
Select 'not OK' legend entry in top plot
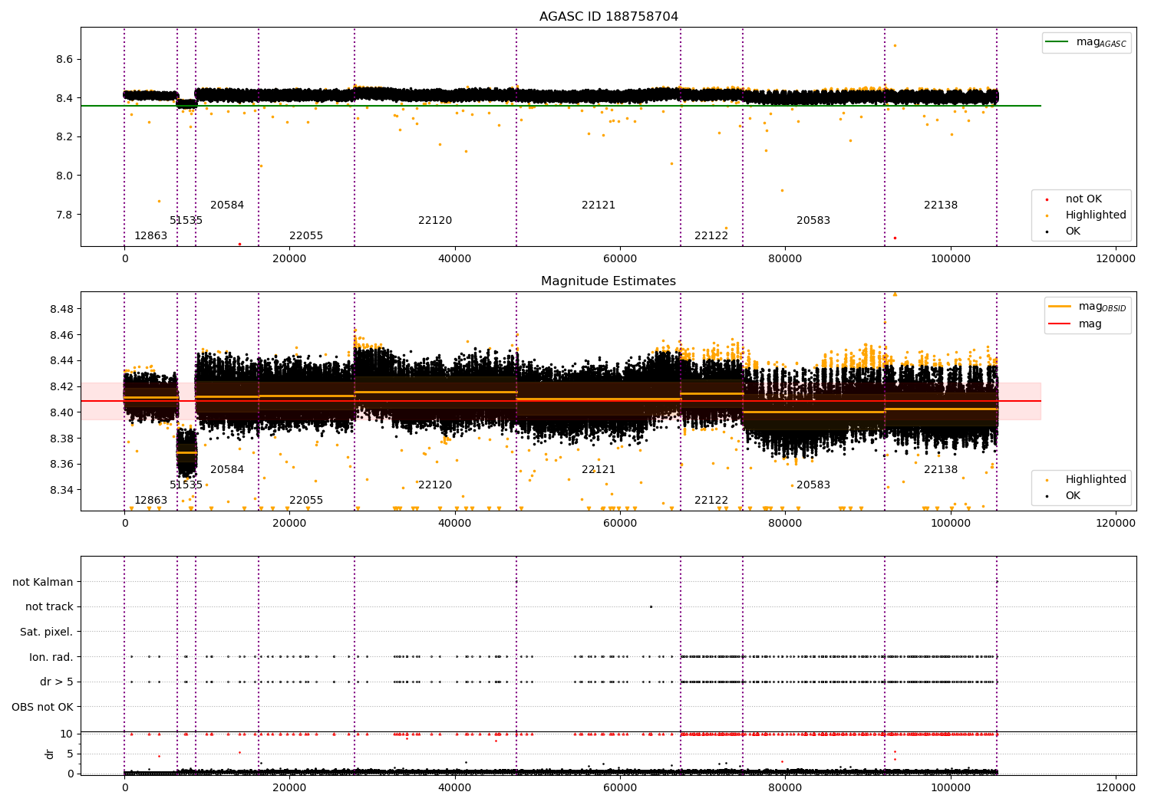1083,199
